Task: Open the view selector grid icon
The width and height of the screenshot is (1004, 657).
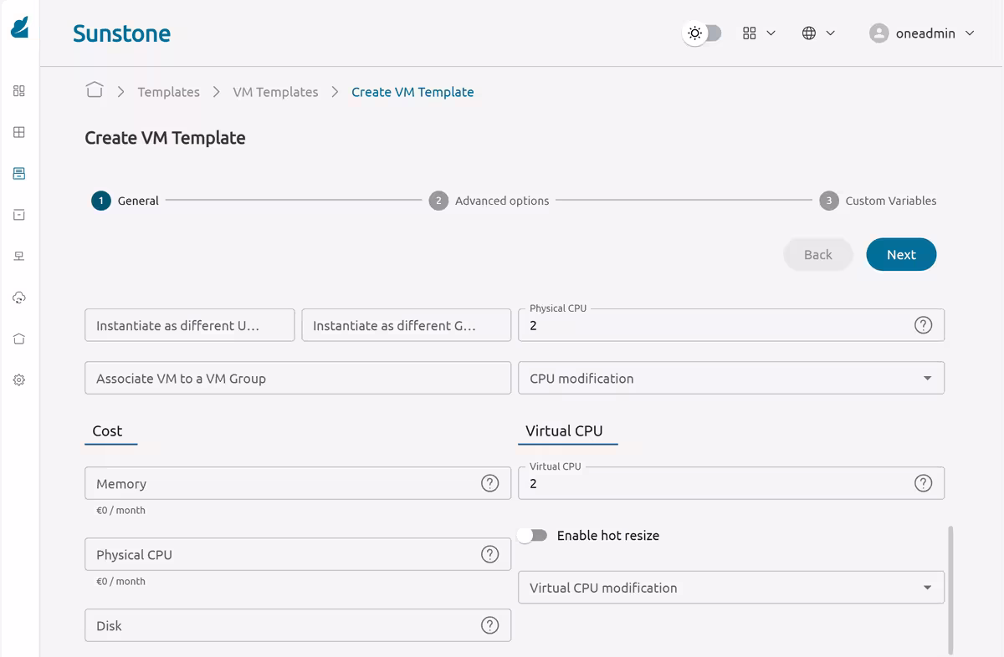Action: click(x=749, y=33)
